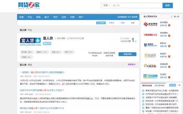
Task: Click 查看详情 under 新新贷
Action: [x=163, y=46]
